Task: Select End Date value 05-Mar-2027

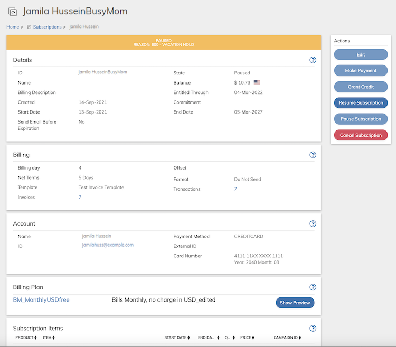Action: [248, 112]
